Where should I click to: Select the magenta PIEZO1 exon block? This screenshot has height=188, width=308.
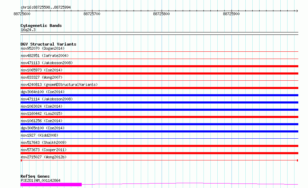[51, 185]
